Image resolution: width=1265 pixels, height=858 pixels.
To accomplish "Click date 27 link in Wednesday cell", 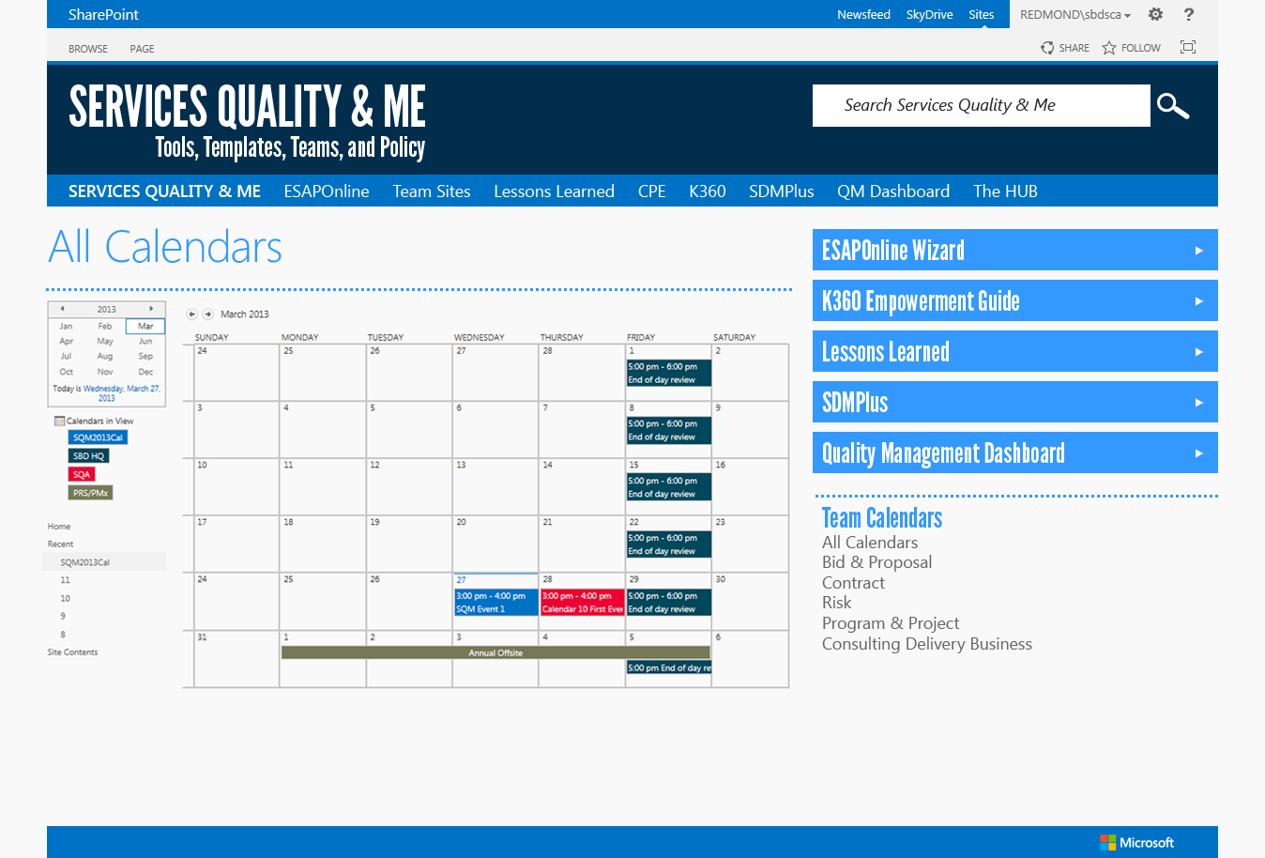I will click(461, 580).
